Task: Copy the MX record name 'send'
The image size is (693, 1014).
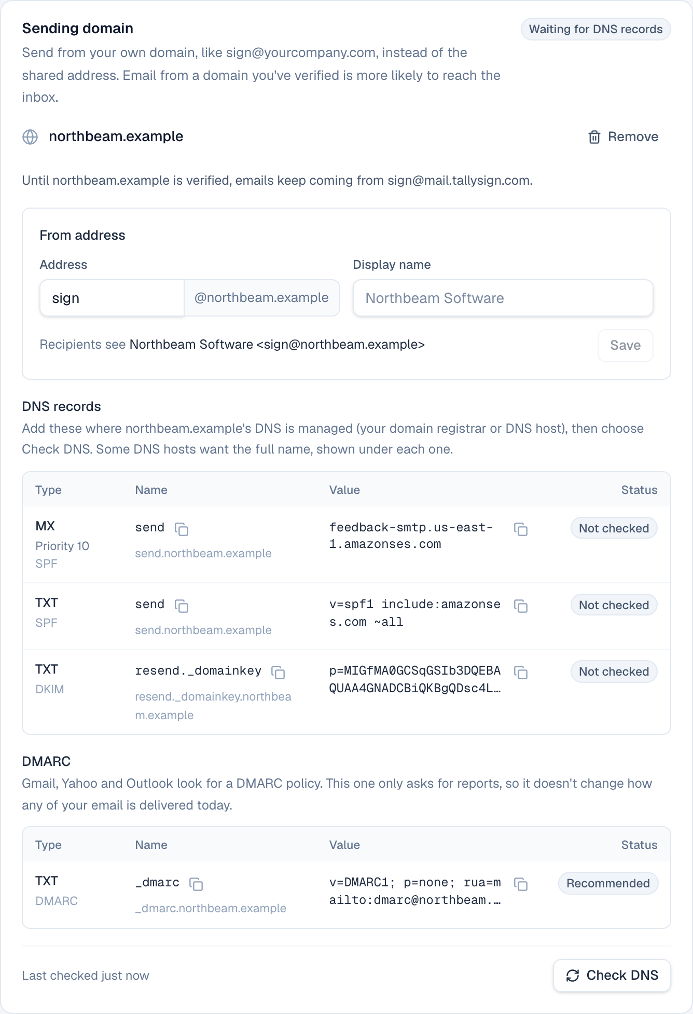Action: click(182, 529)
